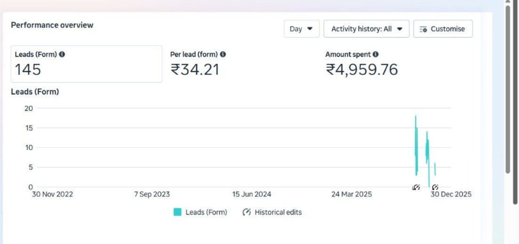
Task: Click the tallest peak in the leads chart
Action: (415, 117)
